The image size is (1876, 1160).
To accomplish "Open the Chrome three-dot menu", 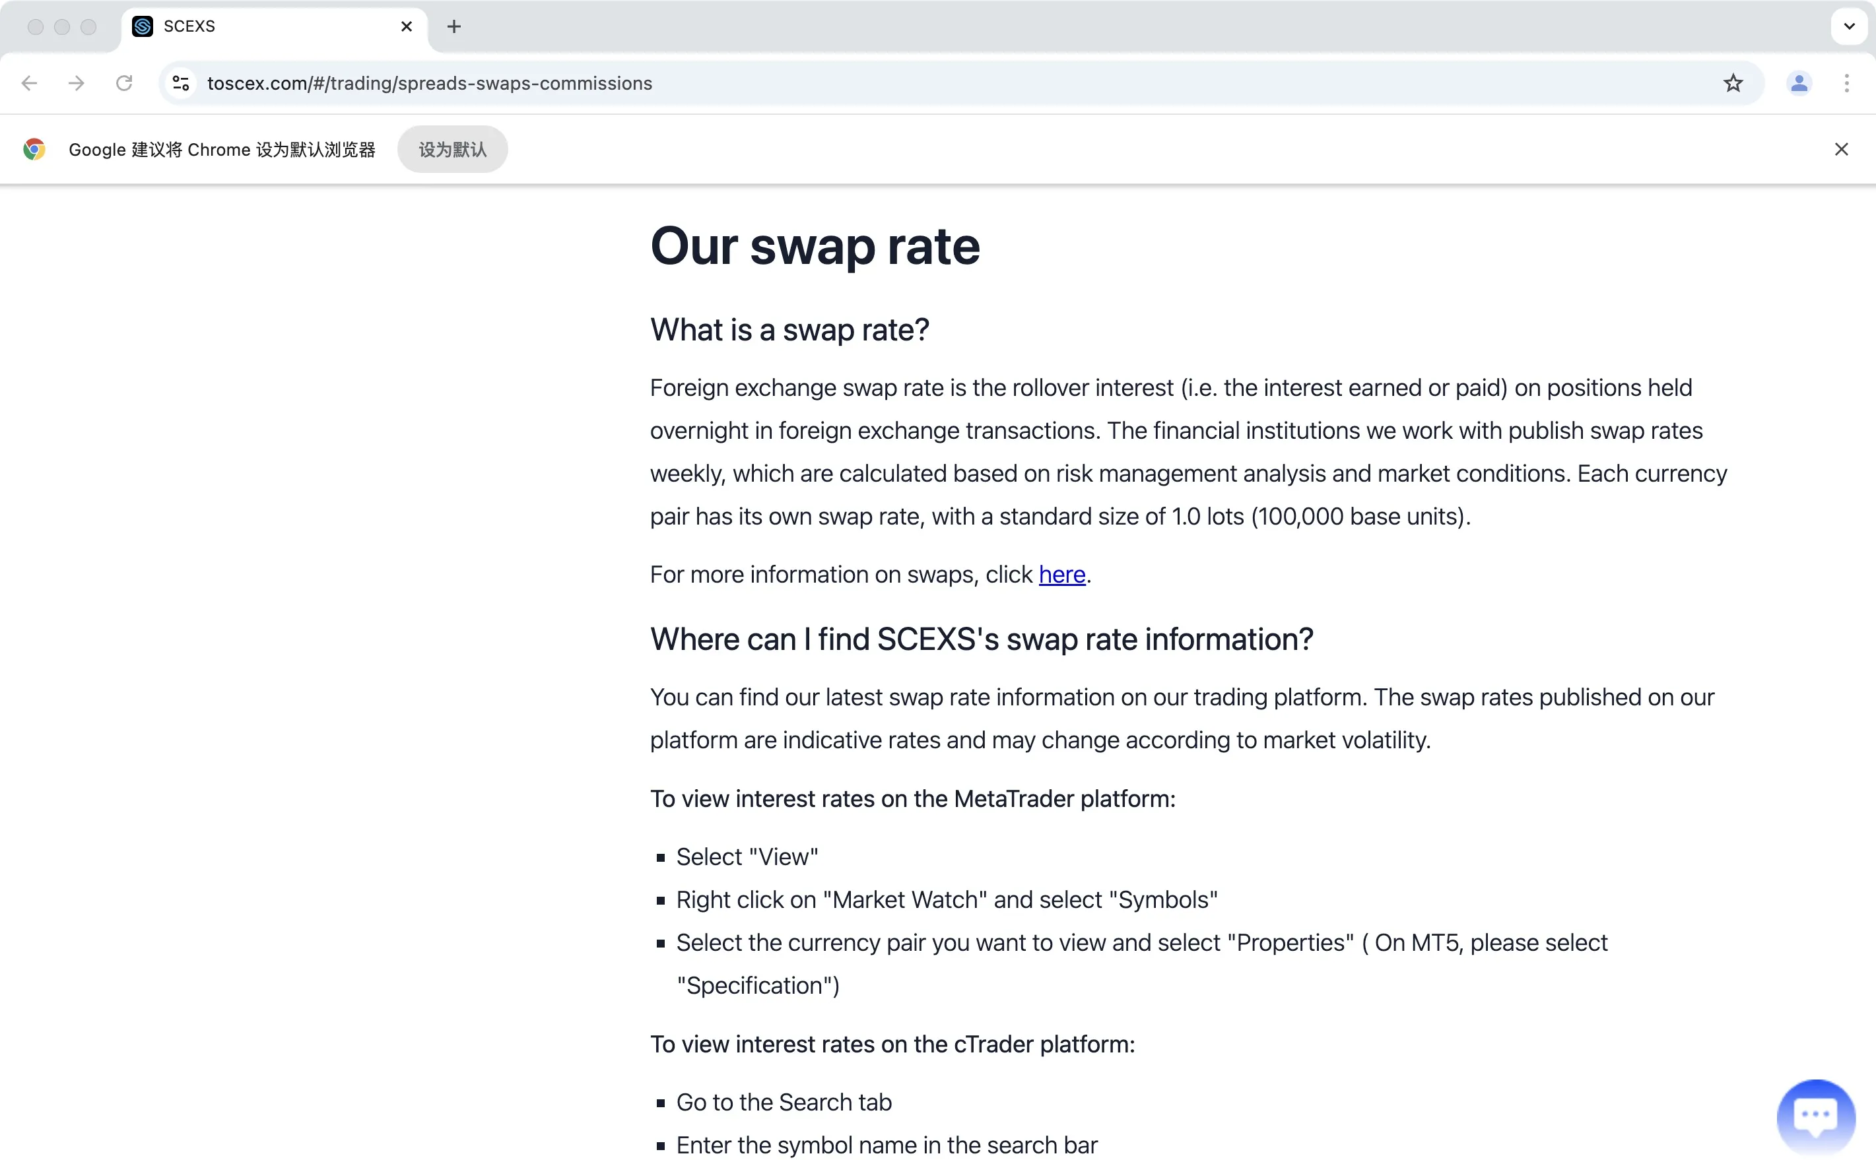I will pyautogui.click(x=1847, y=84).
